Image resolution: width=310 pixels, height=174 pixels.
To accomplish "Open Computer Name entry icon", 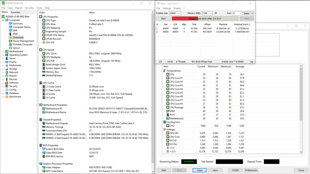I will pyautogui.click(x=10, y=27).
